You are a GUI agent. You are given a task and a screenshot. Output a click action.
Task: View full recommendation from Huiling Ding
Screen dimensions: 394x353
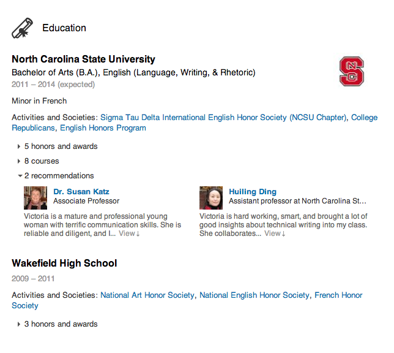275,233
